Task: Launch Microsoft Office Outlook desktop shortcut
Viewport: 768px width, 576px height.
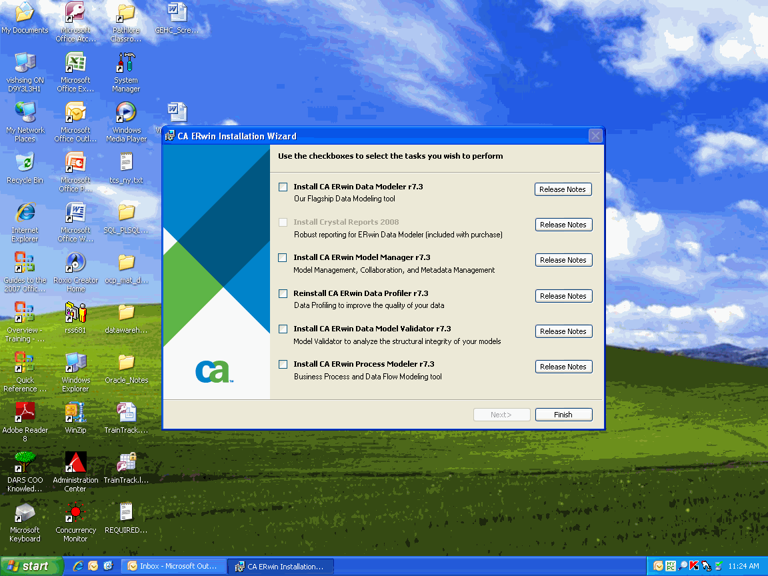Action: (75, 121)
